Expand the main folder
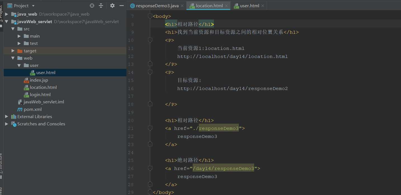Image resolution: width=401 pixels, height=195 pixels. coord(19,36)
